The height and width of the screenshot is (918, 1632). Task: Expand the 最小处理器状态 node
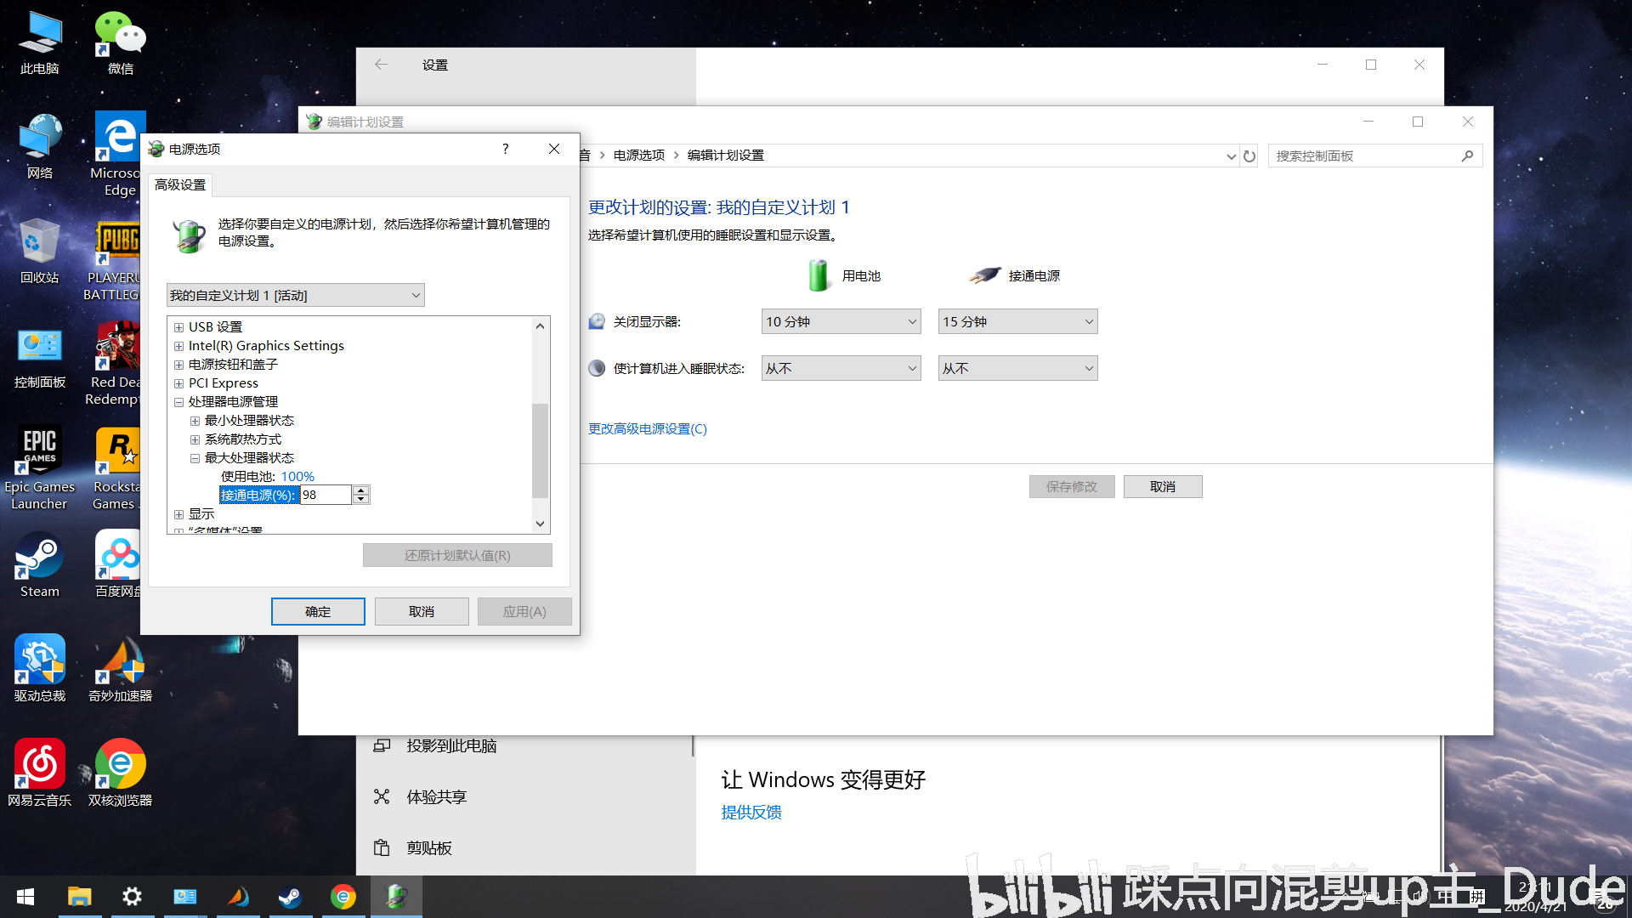pyautogui.click(x=195, y=421)
